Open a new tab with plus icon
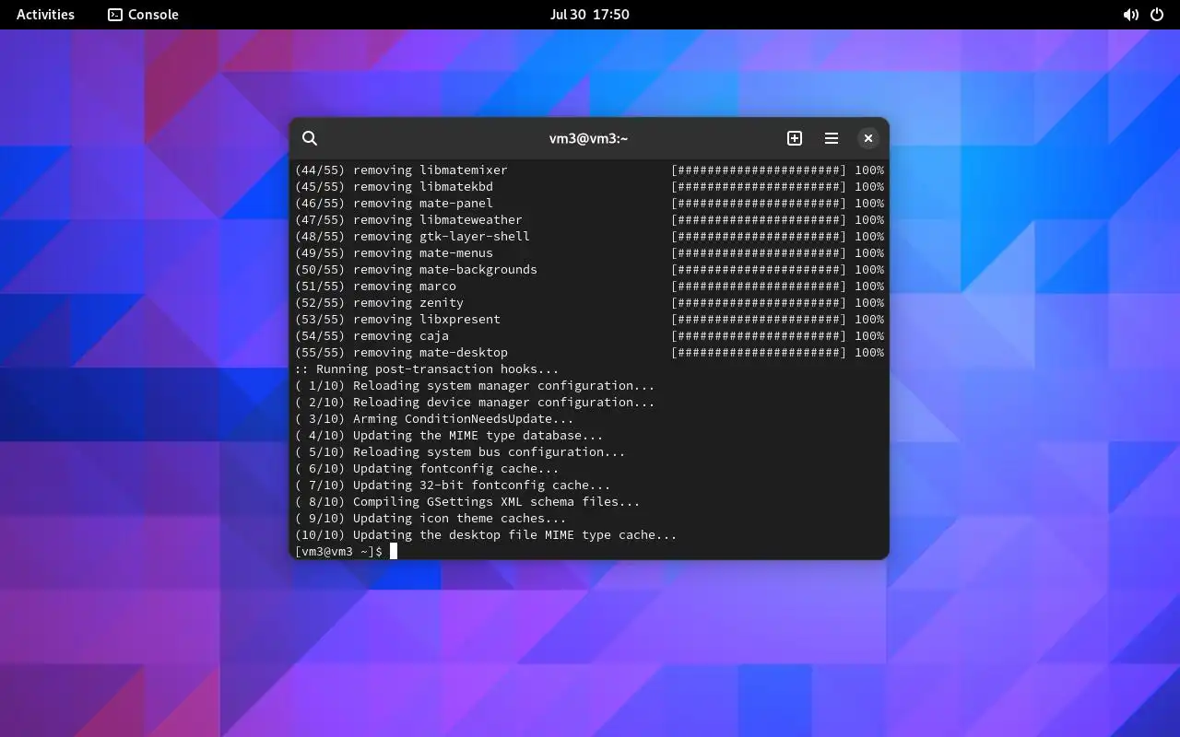This screenshot has height=737, width=1180. (795, 138)
